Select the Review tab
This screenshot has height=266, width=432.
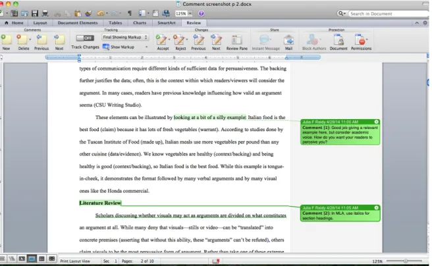(x=194, y=23)
